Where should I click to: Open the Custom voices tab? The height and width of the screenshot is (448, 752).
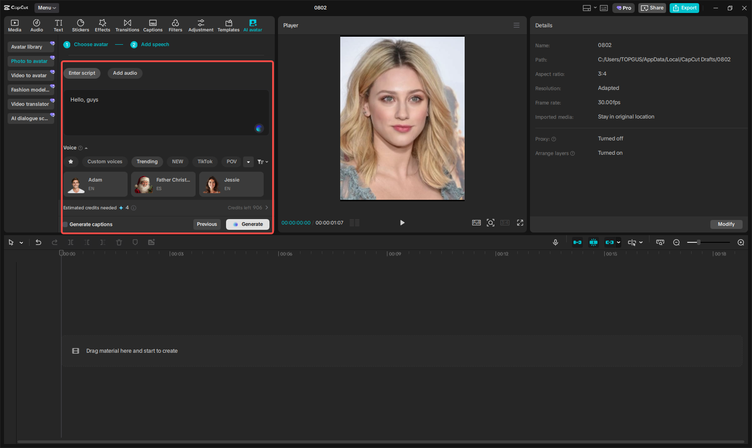coord(105,161)
